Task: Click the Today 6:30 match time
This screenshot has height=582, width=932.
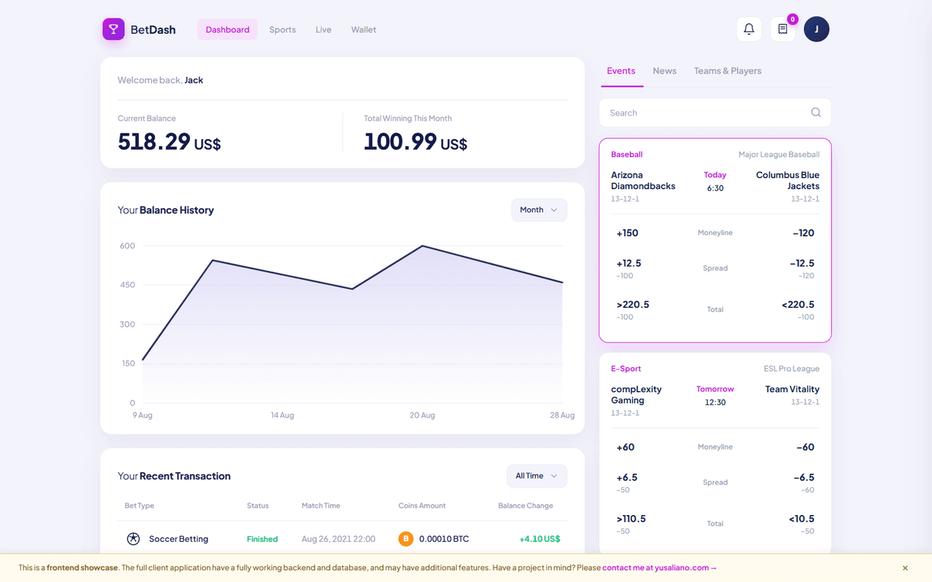Action: (715, 182)
